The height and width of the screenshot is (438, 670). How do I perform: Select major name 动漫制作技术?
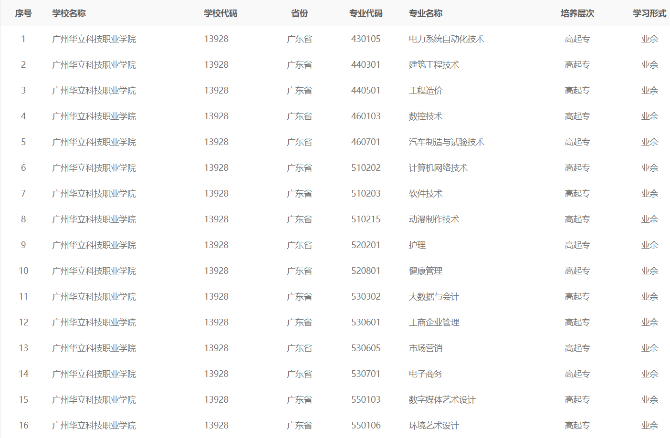(434, 219)
